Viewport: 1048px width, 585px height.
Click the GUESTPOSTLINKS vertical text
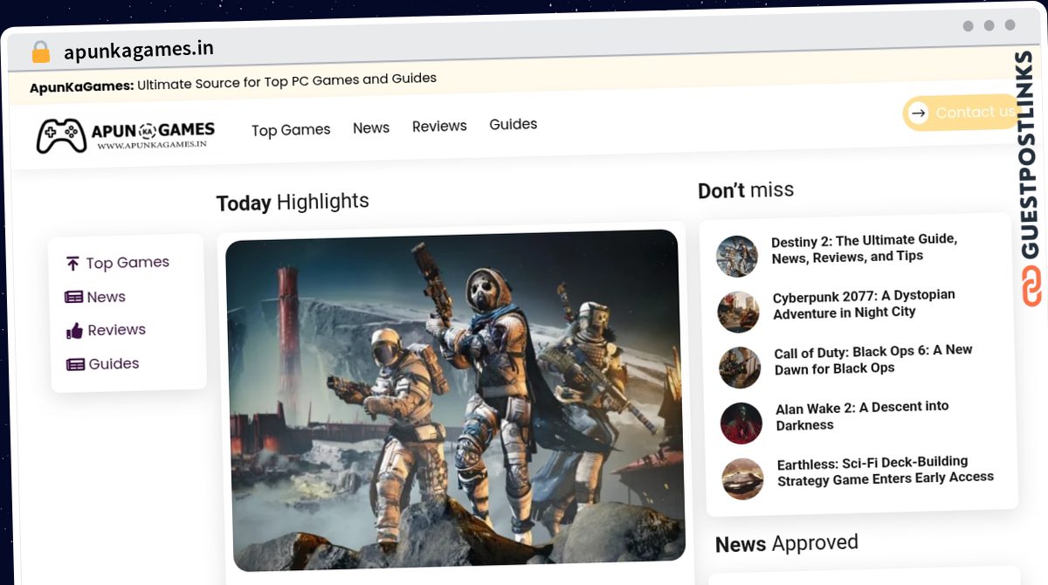pyautogui.click(x=1028, y=155)
